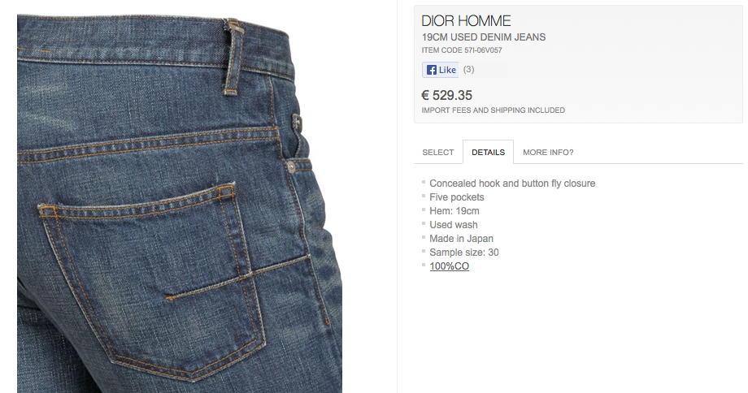Click the 19CM USED DENIM JEANS title

483,37
